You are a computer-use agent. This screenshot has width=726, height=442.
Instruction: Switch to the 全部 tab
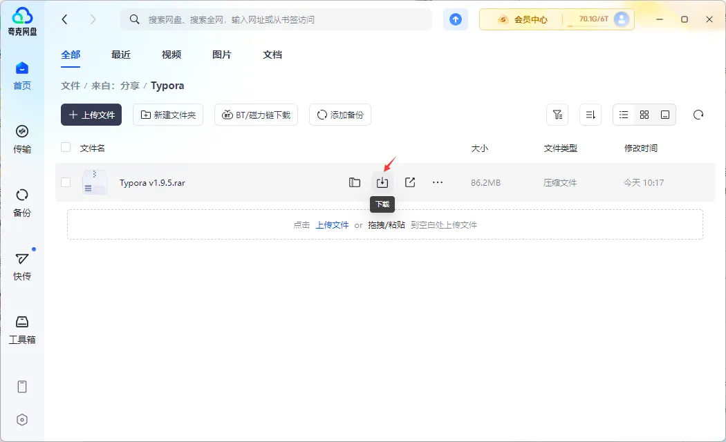coord(71,55)
